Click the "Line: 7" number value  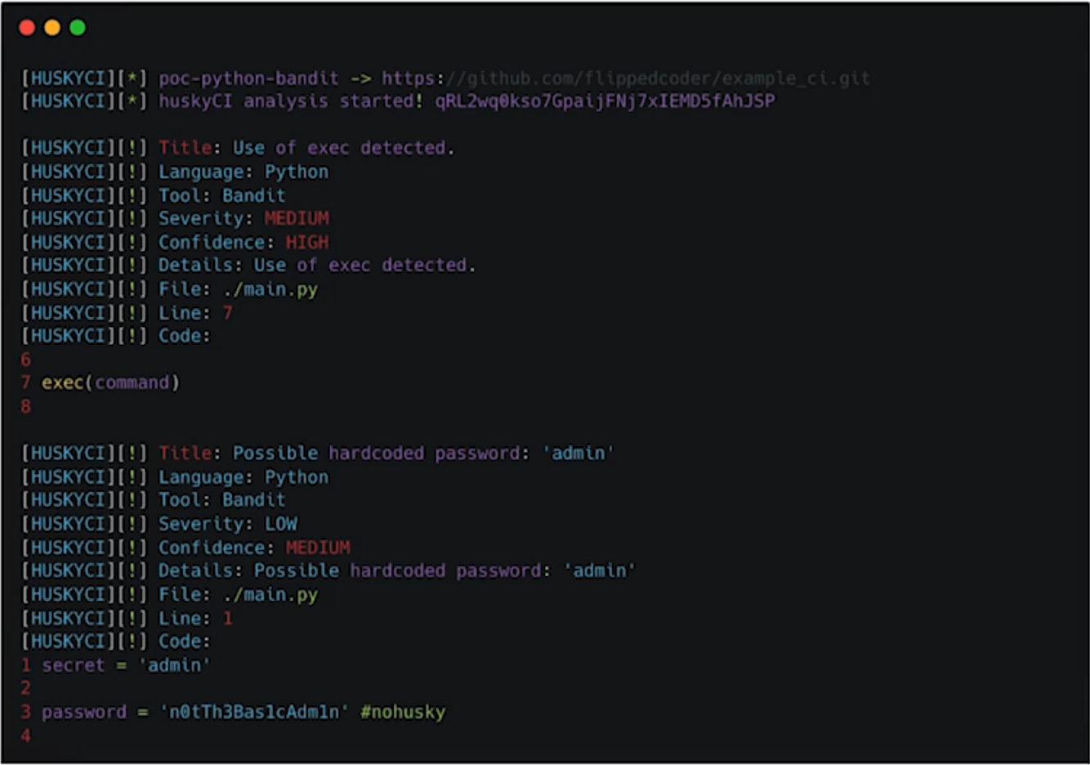click(x=228, y=313)
